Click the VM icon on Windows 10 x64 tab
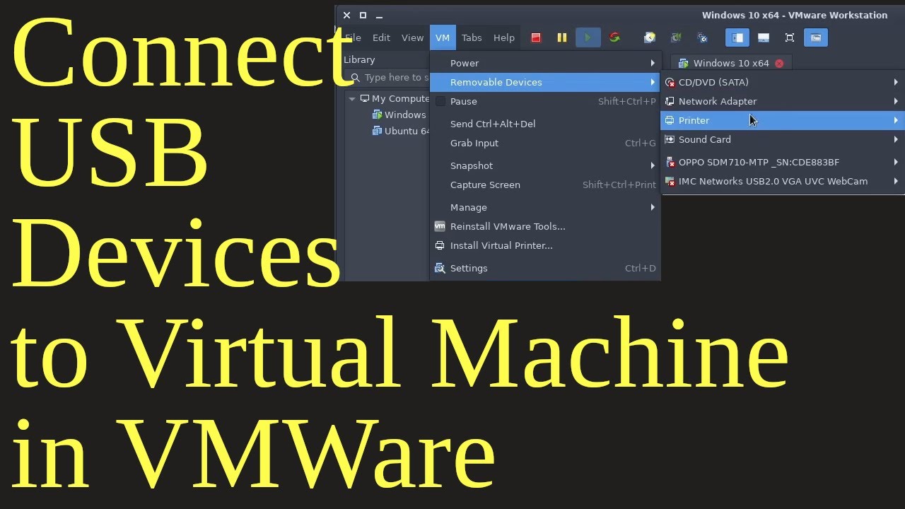Screen dimensions: 905x509 click(683, 63)
